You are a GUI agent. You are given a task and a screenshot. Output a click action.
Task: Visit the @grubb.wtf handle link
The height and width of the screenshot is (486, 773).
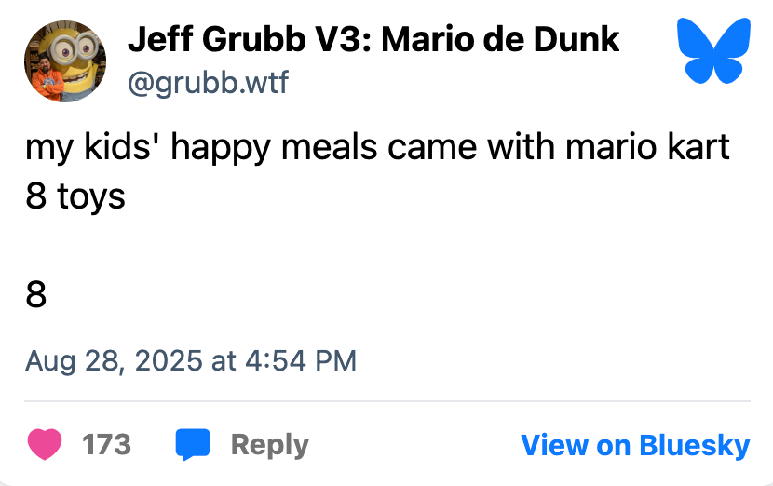208,83
